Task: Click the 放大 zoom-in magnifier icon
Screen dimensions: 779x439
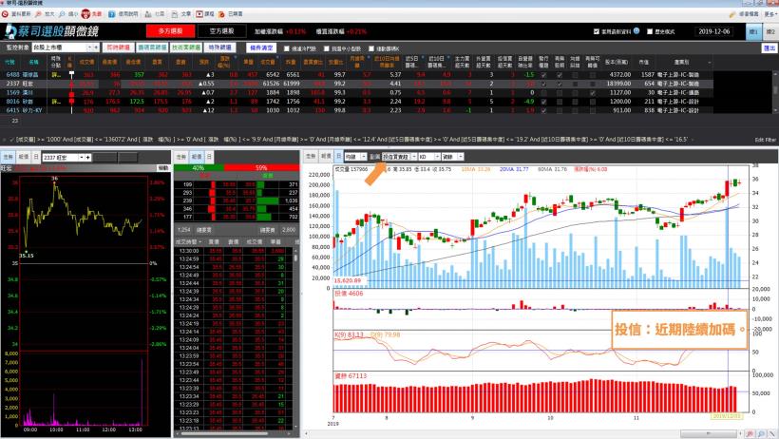Action: click(x=38, y=14)
